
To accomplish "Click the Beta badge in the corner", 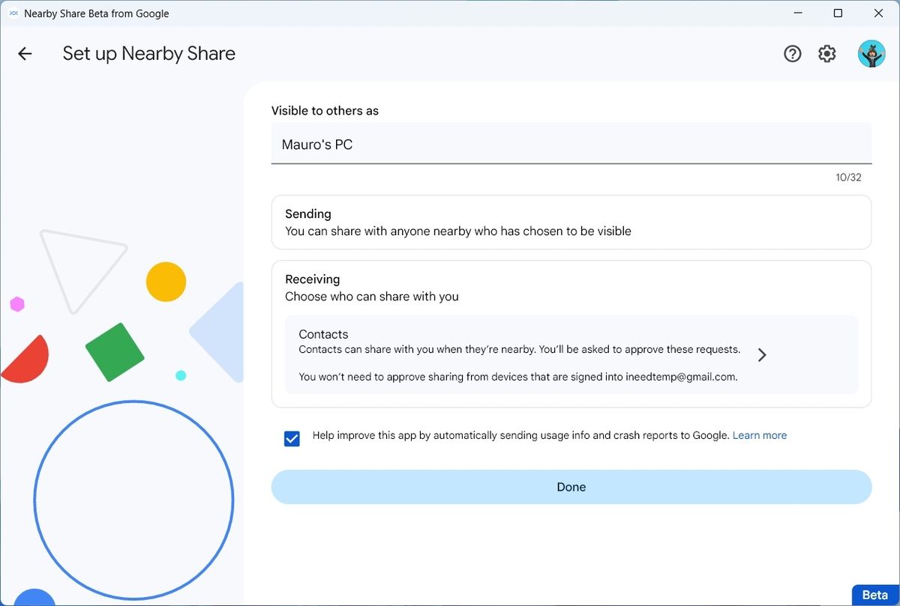I will pyautogui.click(x=874, y=595).
